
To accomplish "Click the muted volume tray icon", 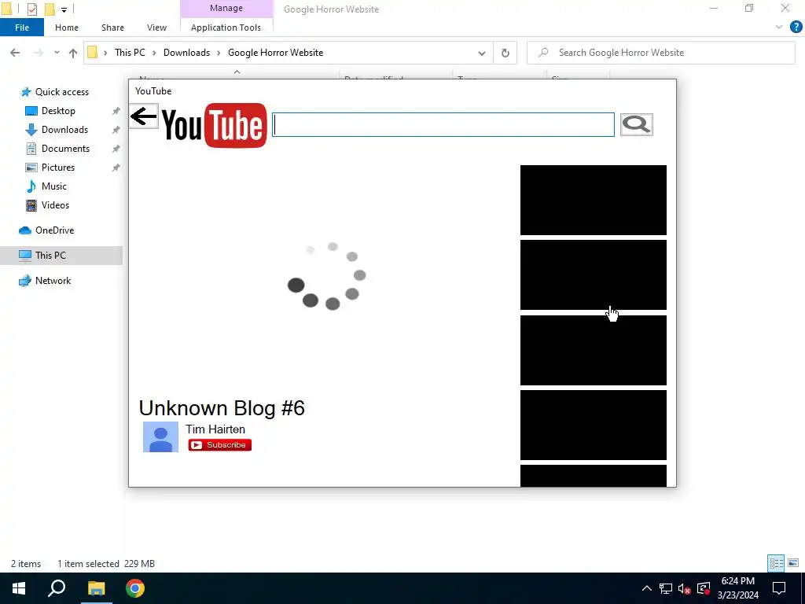I will click(x=684, y=588).
